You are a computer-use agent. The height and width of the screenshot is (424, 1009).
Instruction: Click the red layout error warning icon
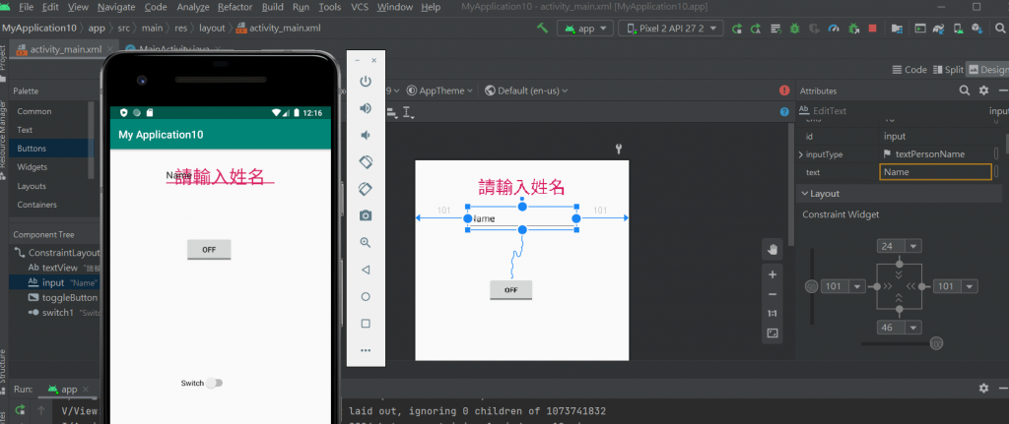tap(784, 91)
